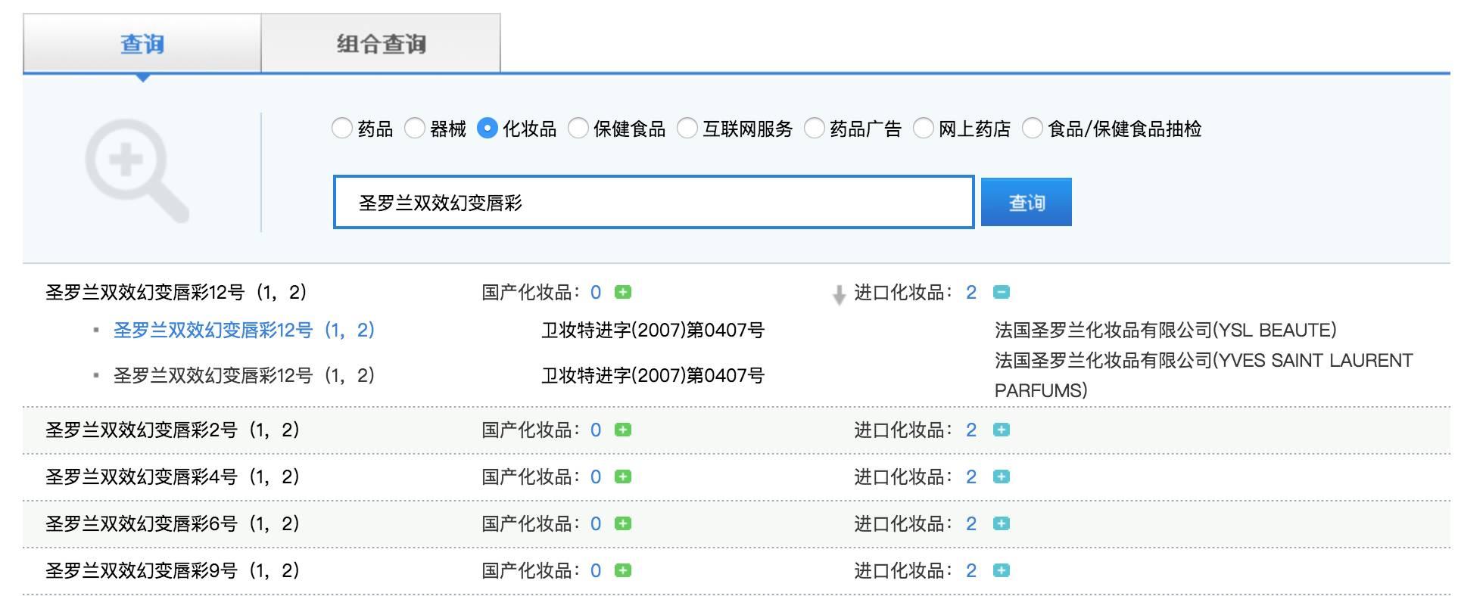This screenshot has width=1458, height=596.
Task: Select the 化妆品 radio button
Action: 488,129
